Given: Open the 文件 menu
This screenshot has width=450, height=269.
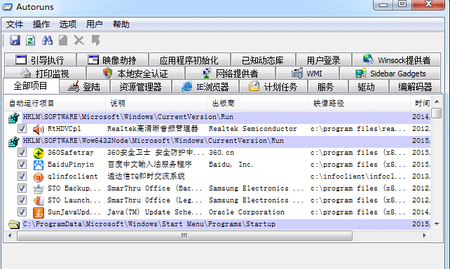Looking at the screenshot, I should point(15,25).
